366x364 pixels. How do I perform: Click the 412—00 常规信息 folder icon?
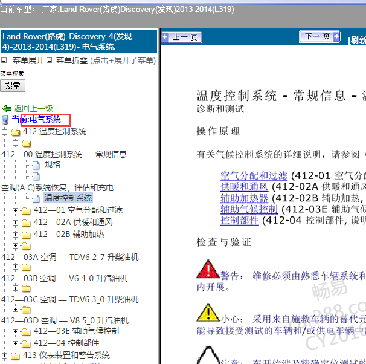pos(27,143)
